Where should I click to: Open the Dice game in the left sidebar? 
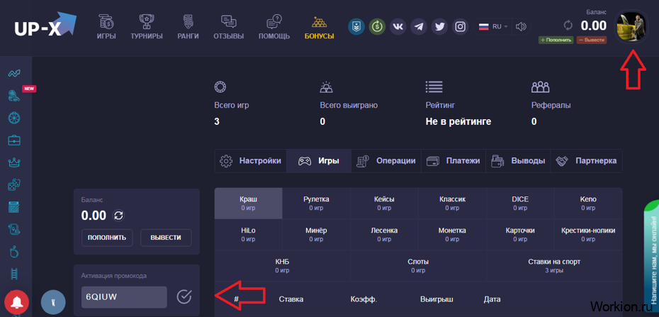[x=14, y=184]
